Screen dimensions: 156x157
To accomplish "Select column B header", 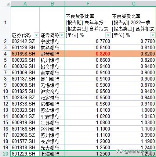I will pyautogui.click(x=52, y=4).
